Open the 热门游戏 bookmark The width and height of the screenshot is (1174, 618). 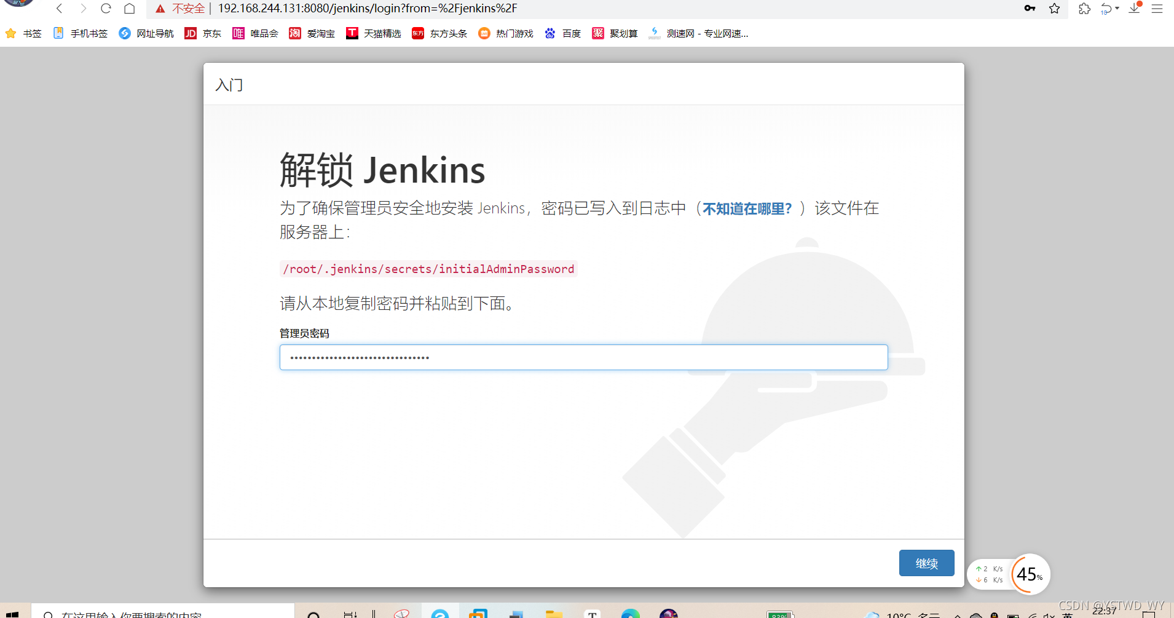(506, 33)
